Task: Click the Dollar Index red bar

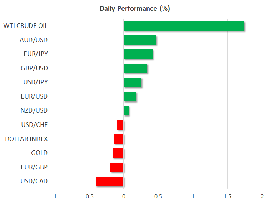Action: click(119, 139)
